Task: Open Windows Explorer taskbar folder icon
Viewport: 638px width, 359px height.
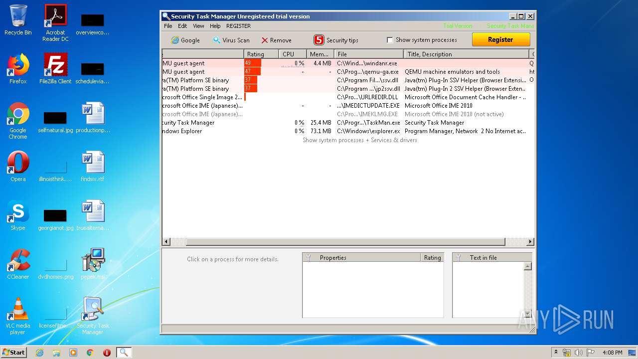Action: coord(56,353)
